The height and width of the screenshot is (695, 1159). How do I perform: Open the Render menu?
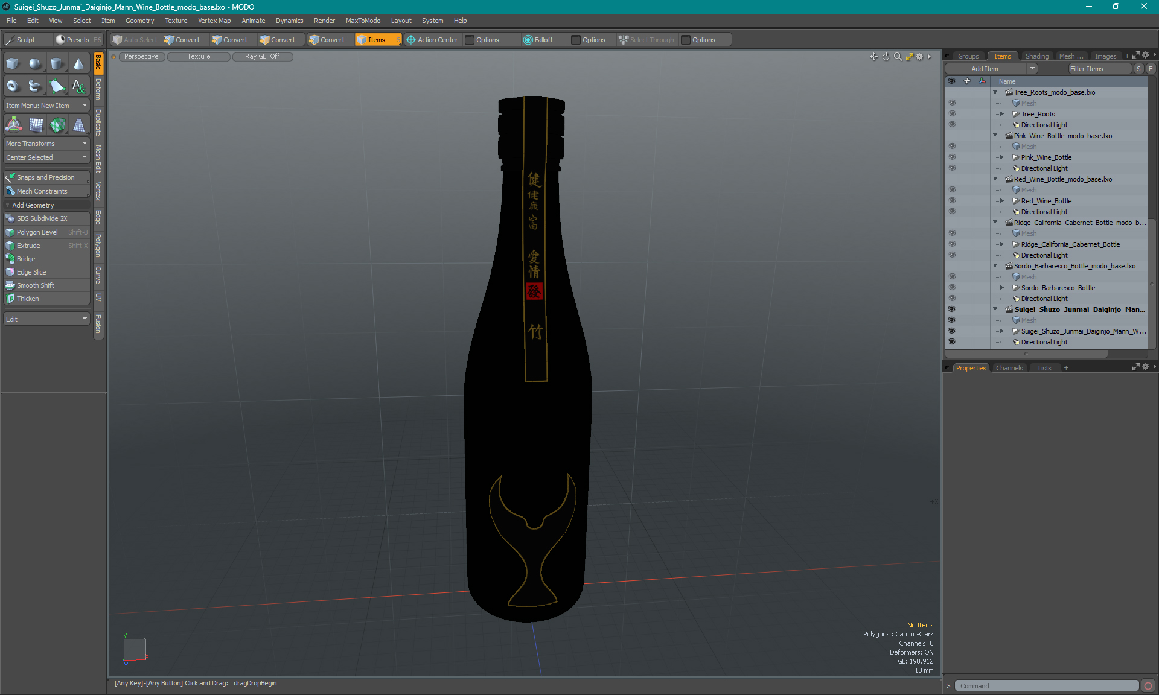pyautogui.click(x=324, y=21)
